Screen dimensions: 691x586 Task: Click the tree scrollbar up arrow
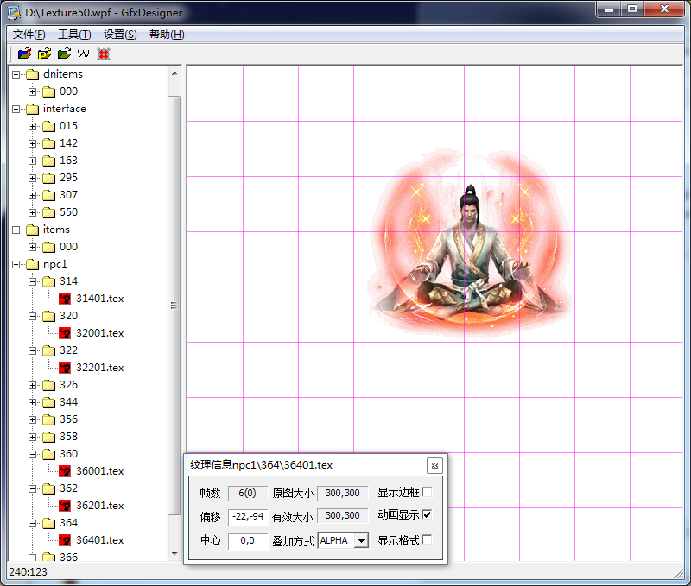pos(174,73)
